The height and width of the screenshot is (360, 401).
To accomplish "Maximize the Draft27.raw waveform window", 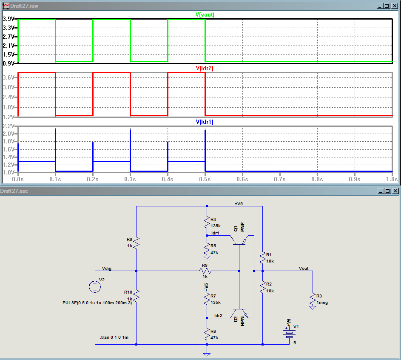I will pyautogui.click(x=387, y=6).
